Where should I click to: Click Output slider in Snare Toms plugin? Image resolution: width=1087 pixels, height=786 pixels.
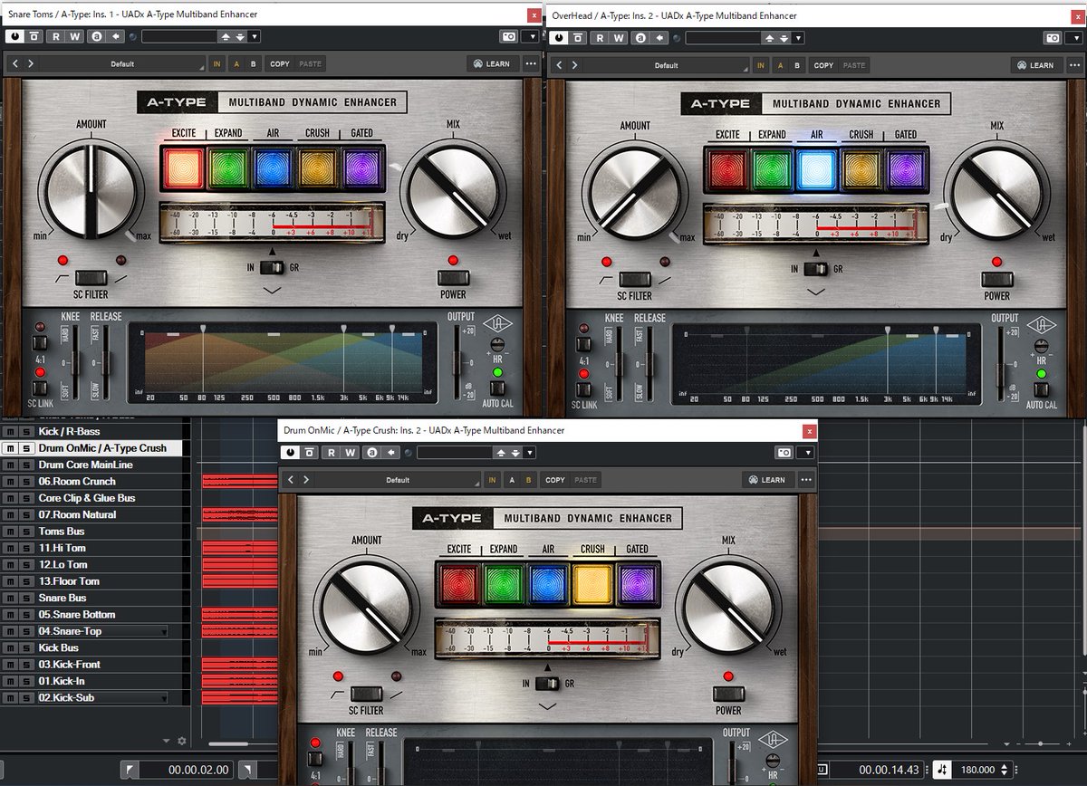click(457, 362)
